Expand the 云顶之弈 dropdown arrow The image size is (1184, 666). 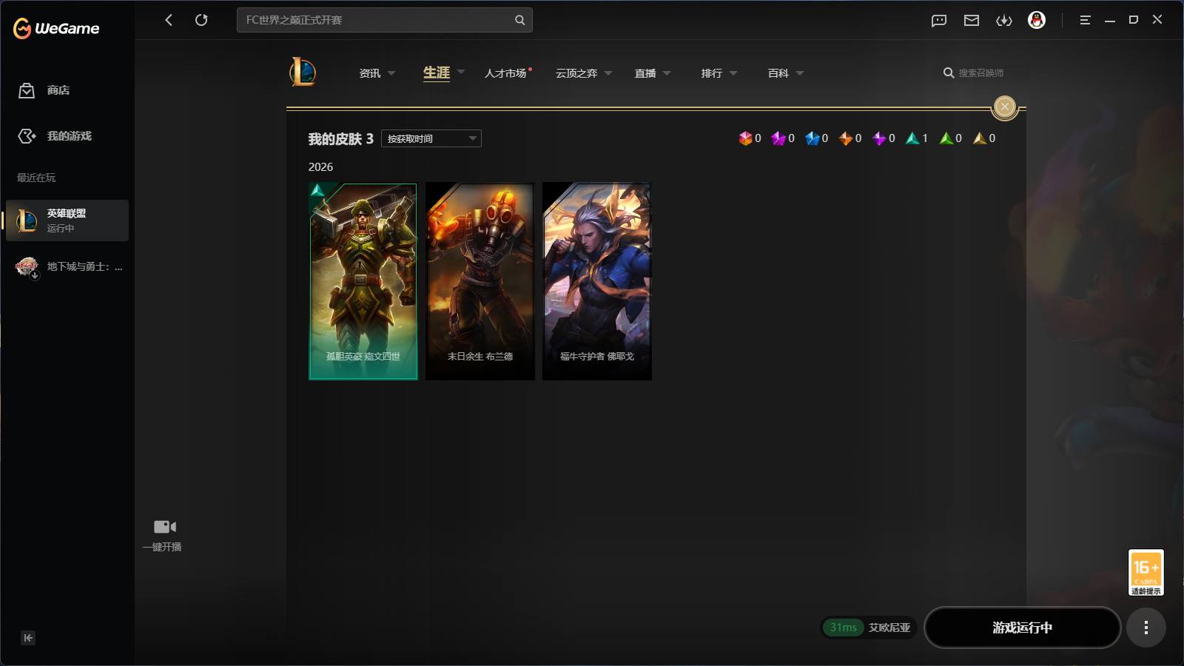click(x=608, y=73)
